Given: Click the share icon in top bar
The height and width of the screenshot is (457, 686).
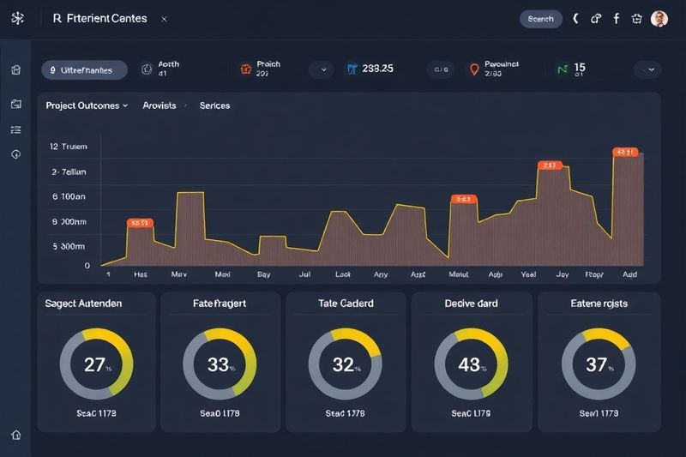Looking at the screenshot, I should (x=597, y=18).
